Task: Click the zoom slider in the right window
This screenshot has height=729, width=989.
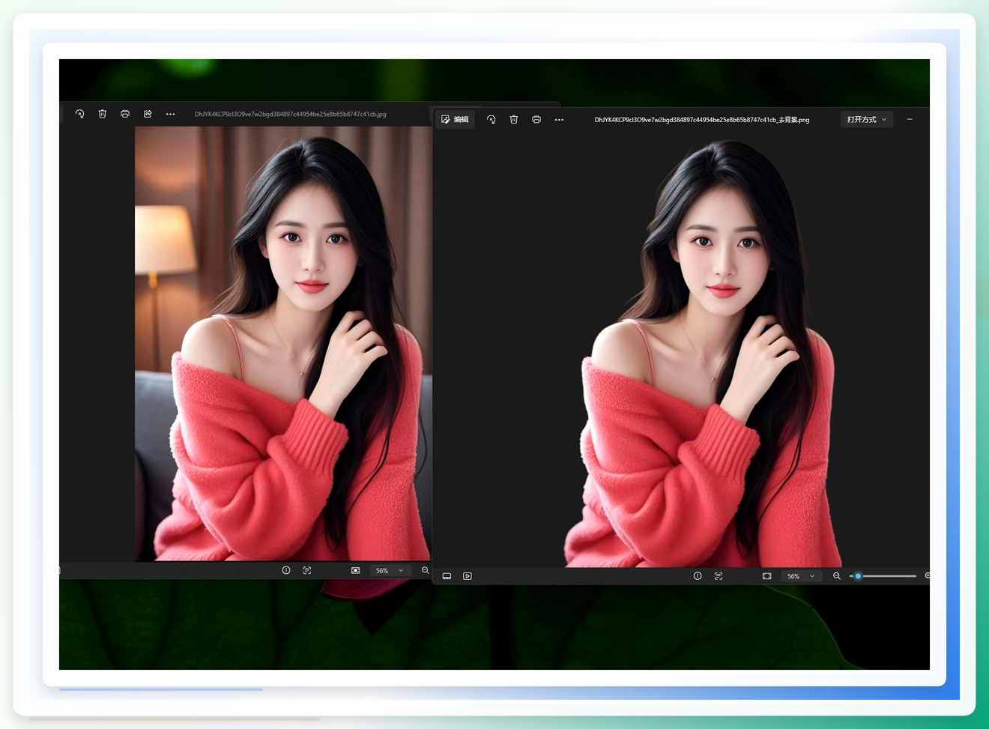Action: [883, 576]
